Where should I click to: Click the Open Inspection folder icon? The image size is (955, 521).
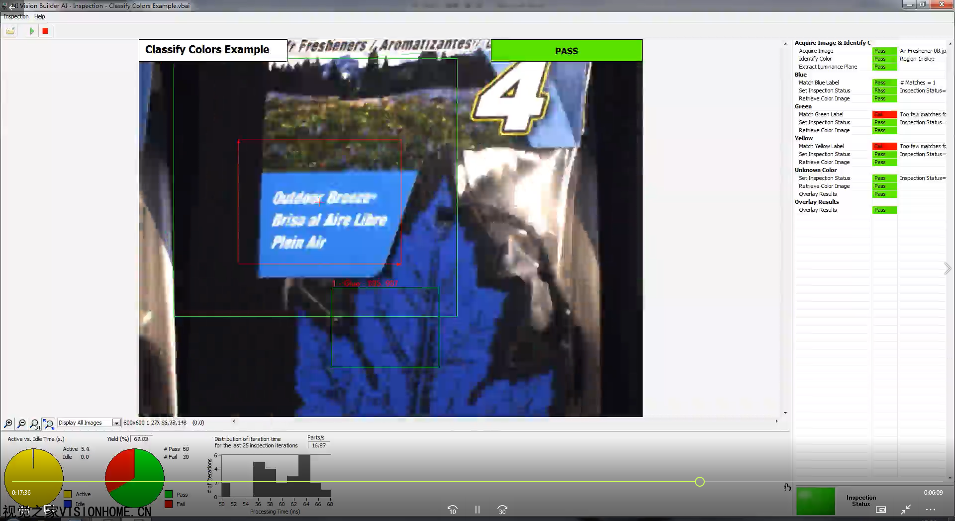10,31
